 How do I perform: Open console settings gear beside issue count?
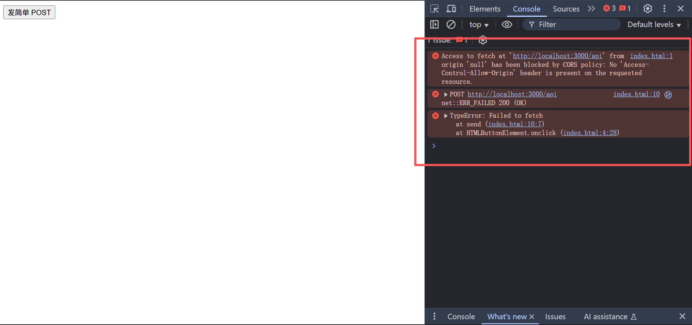click(x=483, y=40)
